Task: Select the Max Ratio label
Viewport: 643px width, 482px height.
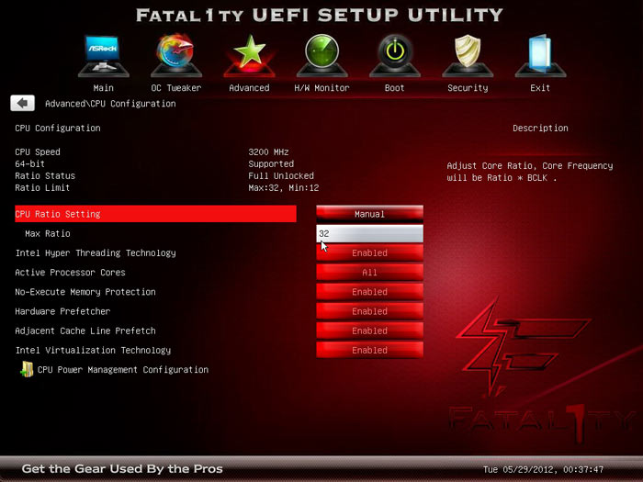Action: (x=48, y=233)
